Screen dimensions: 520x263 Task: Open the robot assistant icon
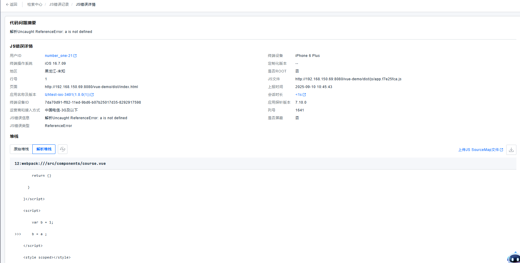514,258
